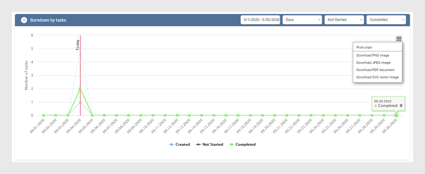
Task: Select Download JPEG image
Action: point(378,62)
